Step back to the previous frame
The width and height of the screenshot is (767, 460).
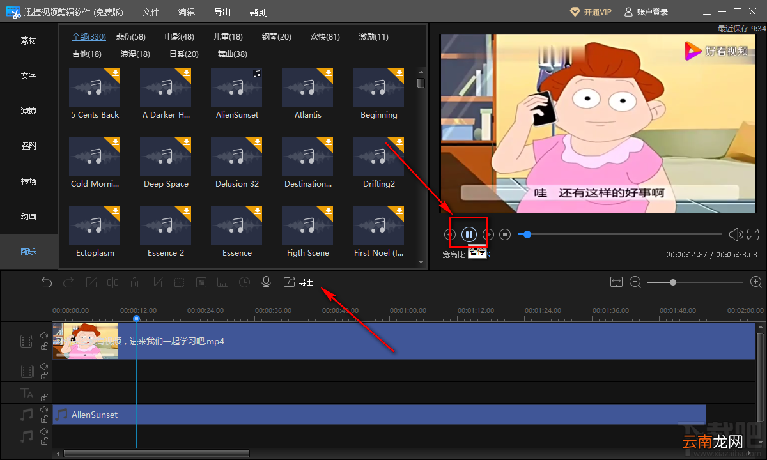[x=450, y=234]
